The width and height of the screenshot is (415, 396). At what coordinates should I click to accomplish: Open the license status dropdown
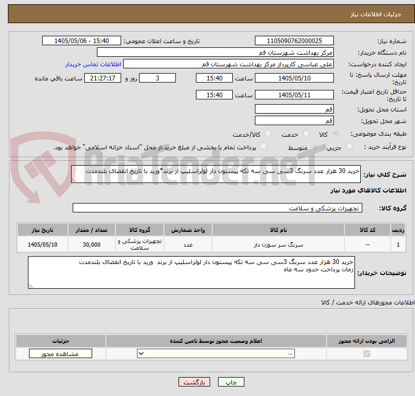(216, 354)
